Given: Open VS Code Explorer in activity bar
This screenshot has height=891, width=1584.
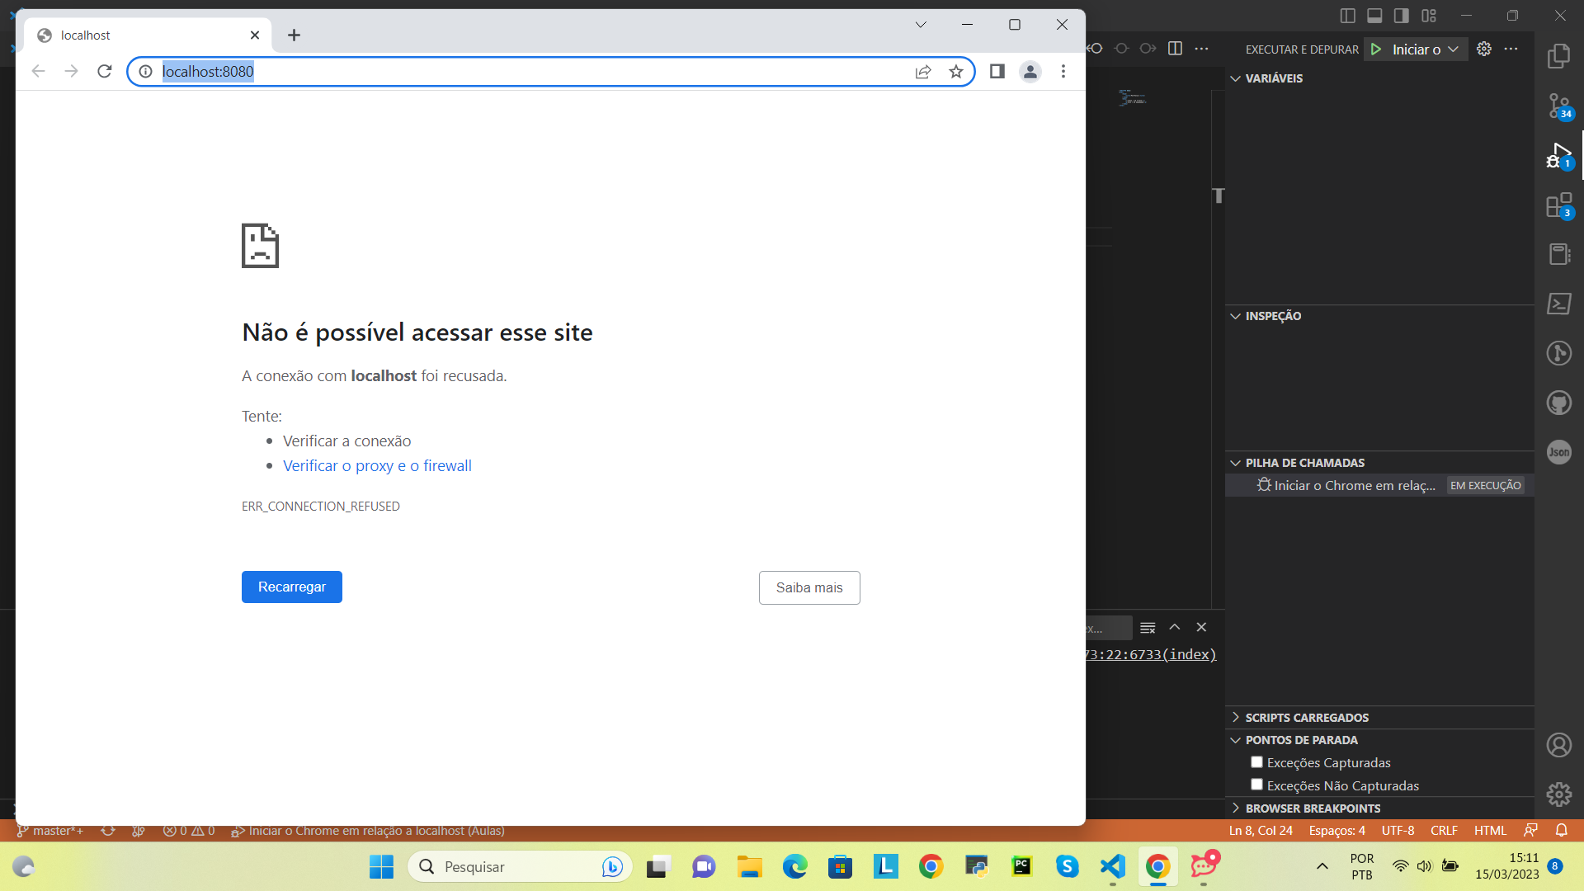Looking at the screenshot, I should 1559,56.
